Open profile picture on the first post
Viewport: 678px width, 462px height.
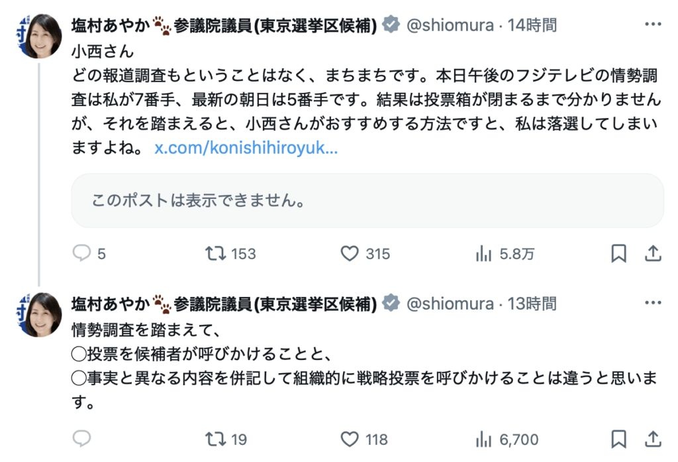point(40,36)
